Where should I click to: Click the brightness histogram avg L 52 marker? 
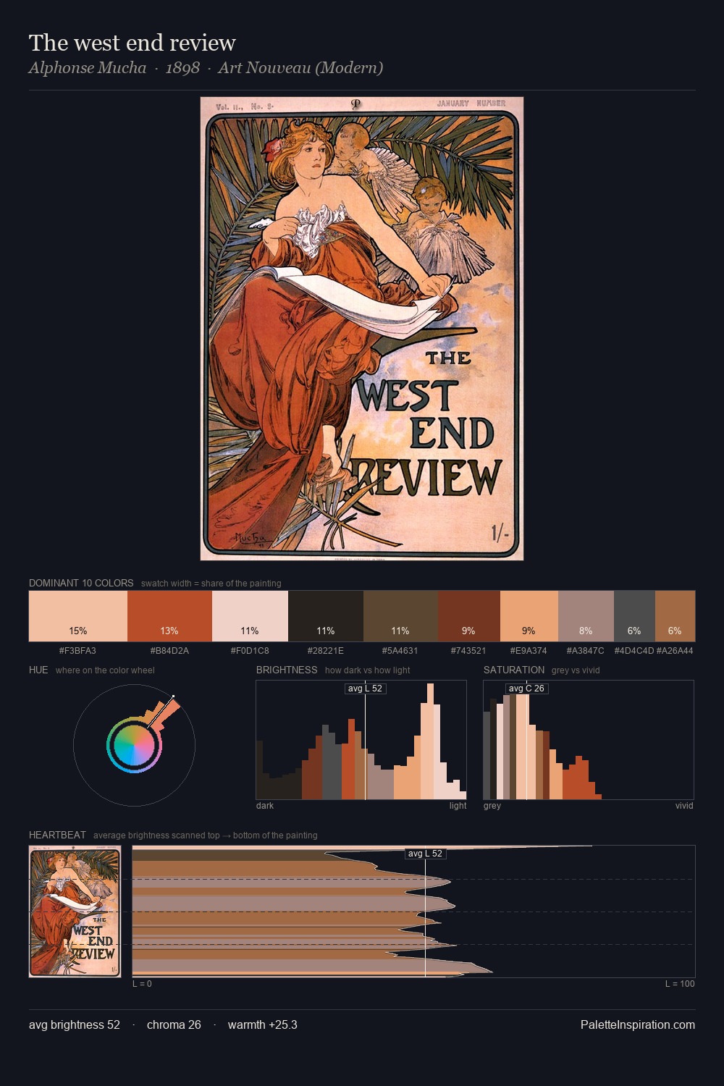click(366, 689)
